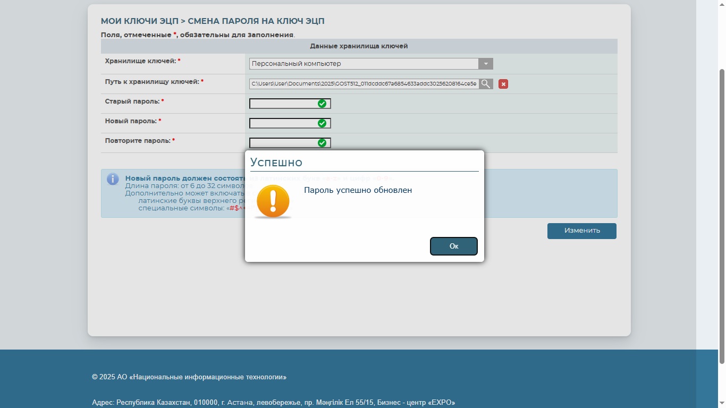
Task: Select the Персональный компьютер combo box
Action: (364, 64)
